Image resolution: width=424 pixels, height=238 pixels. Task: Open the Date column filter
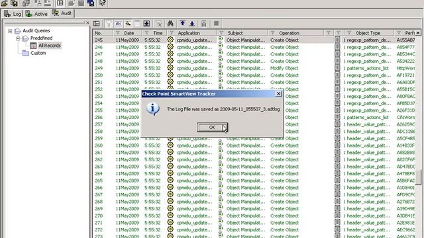pyautogui.click(x=118, y=33)
